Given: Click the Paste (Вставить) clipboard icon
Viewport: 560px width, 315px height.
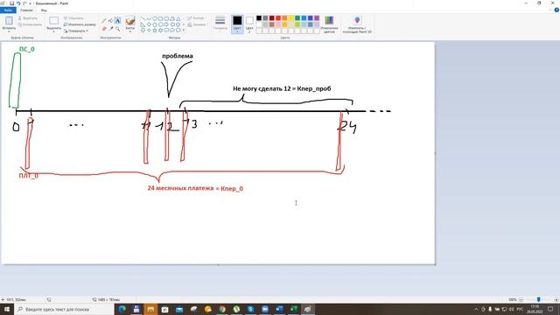Looking at the screenshot, I should [9, 21].
